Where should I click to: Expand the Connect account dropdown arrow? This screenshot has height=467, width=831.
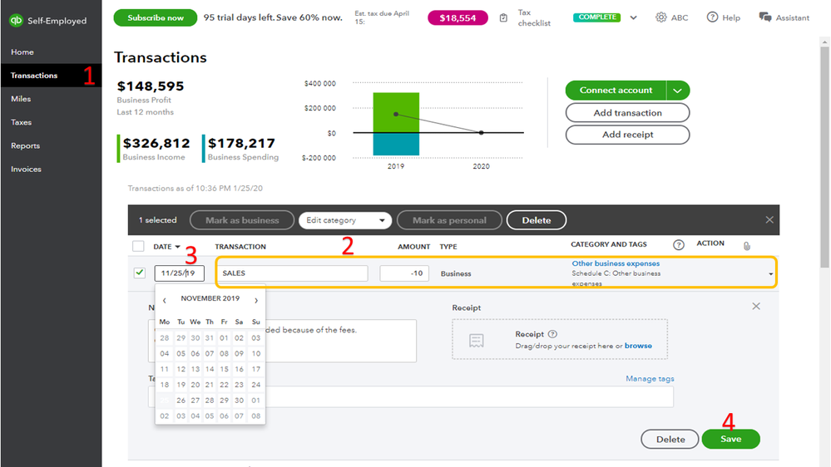[677, 91]
